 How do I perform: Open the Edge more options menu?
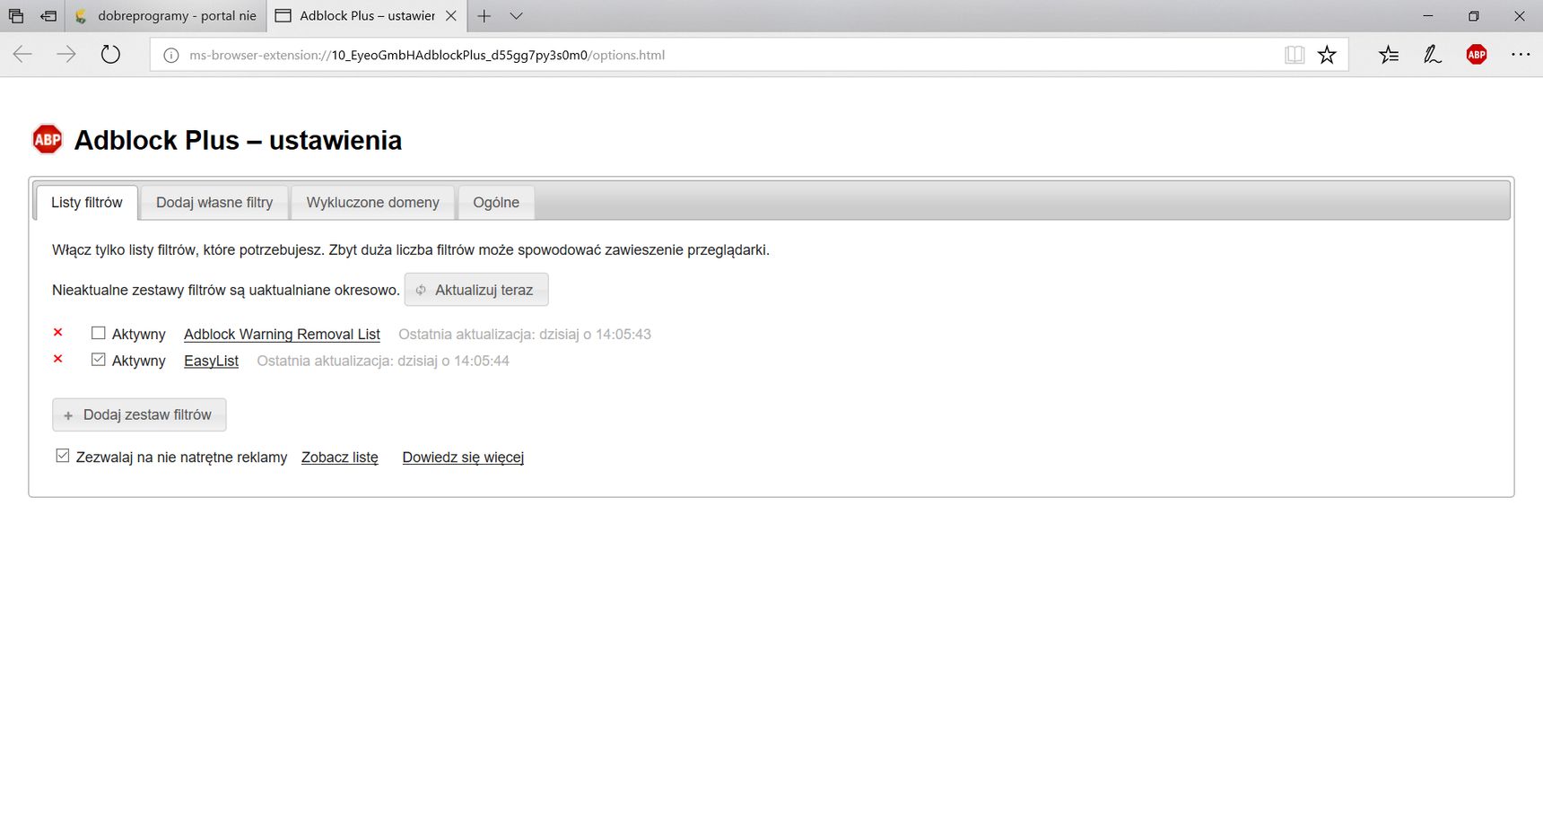[x=1521, y=55]
